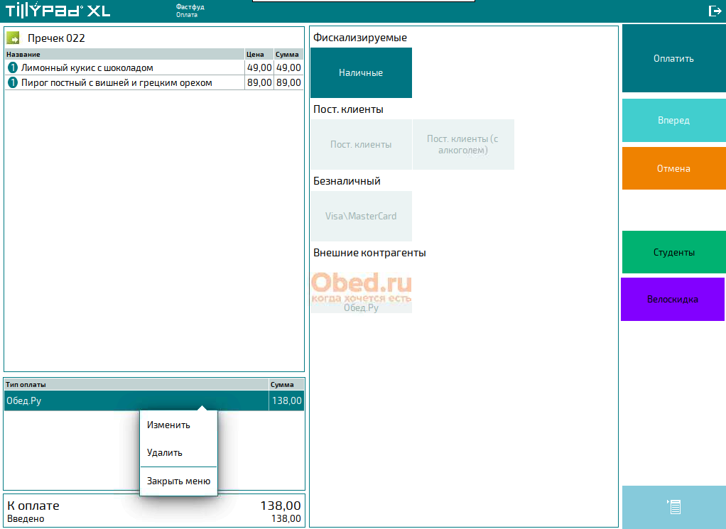Click quantity badge for Пирог постный row
Viewport: 726px width, 529px height.
[12, 82]
